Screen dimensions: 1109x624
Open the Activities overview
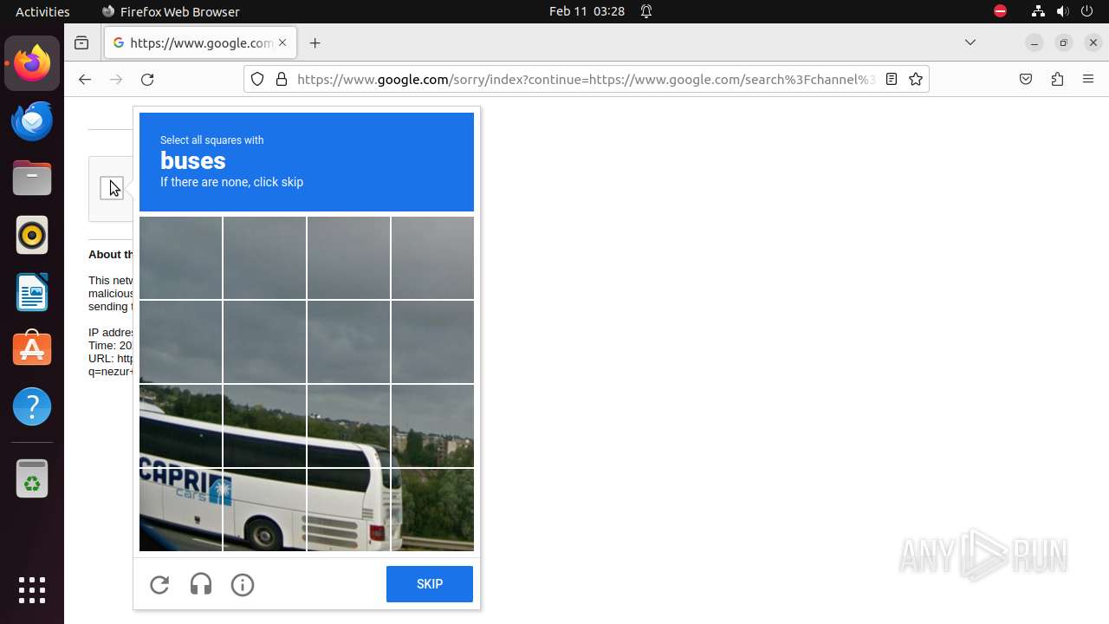pos(42,11)
